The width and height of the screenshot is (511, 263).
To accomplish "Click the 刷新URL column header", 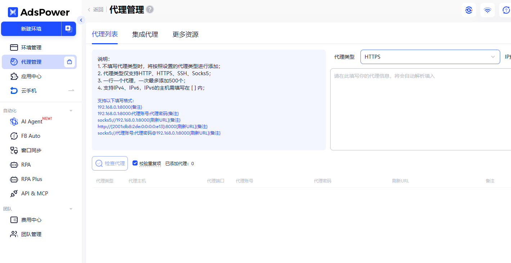I will tap(400, 181).
